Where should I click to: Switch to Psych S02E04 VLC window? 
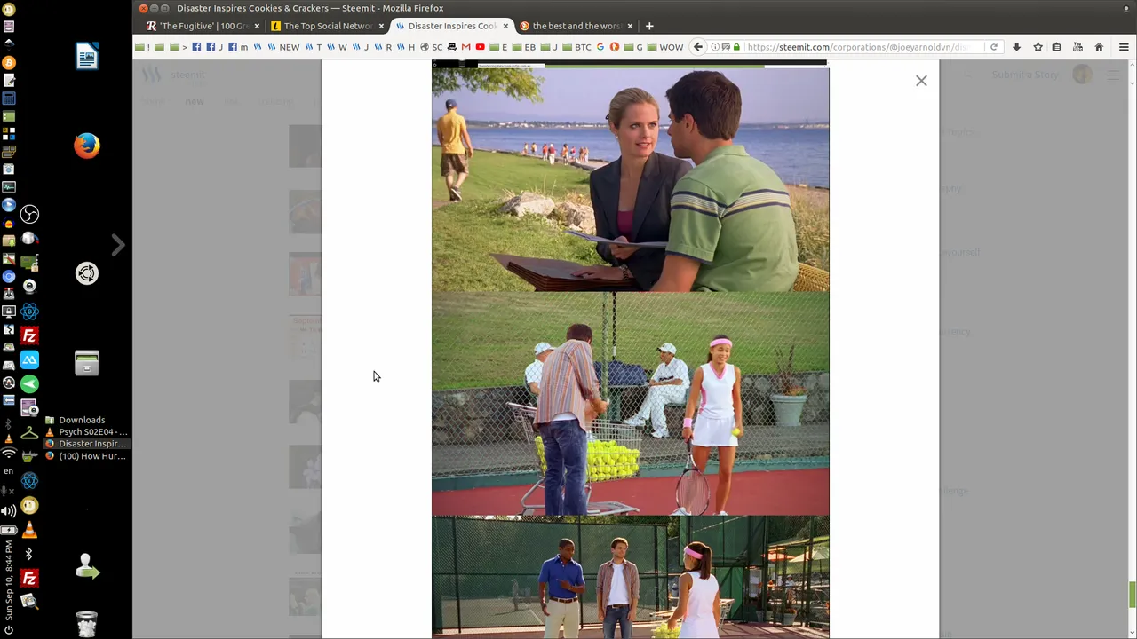[86, 432]
